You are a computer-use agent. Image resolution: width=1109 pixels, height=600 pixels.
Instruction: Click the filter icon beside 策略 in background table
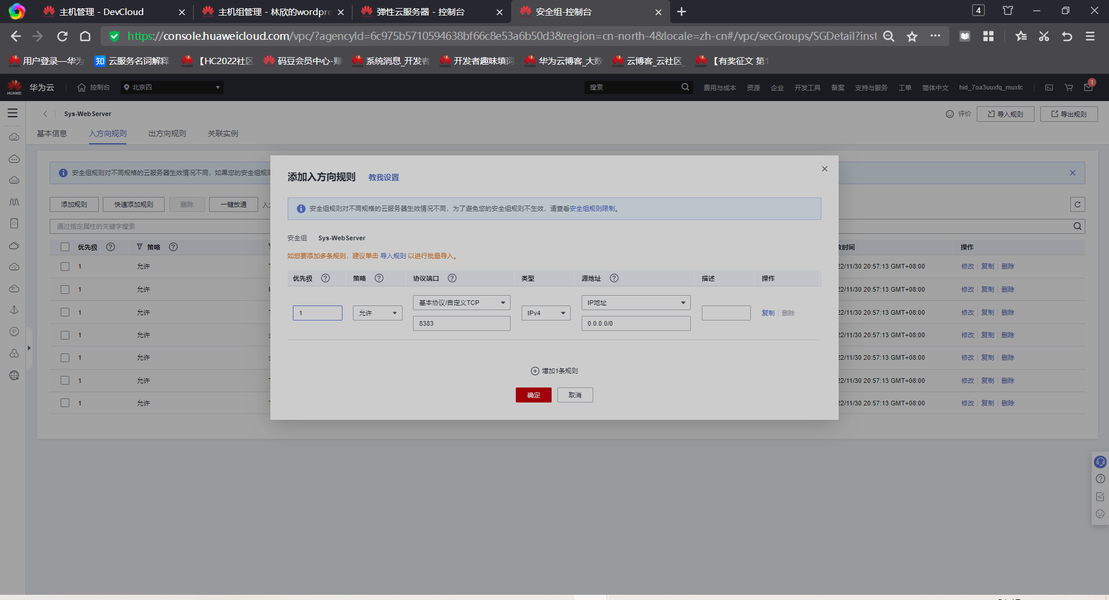pyautogui.click(x=139, y=247)
